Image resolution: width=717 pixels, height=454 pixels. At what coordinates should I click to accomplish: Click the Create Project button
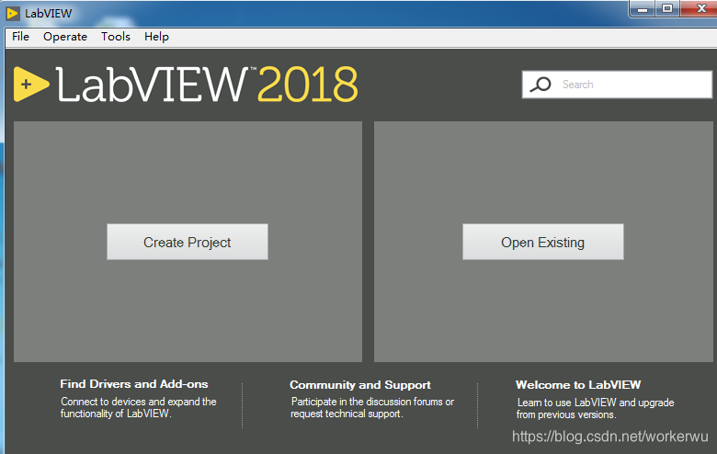pyautogui.click(x=188, y=242)
